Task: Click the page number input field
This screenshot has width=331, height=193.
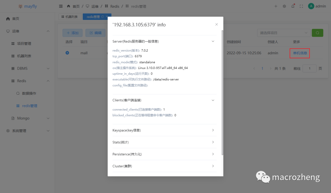Action: click(x=309, y=69)
